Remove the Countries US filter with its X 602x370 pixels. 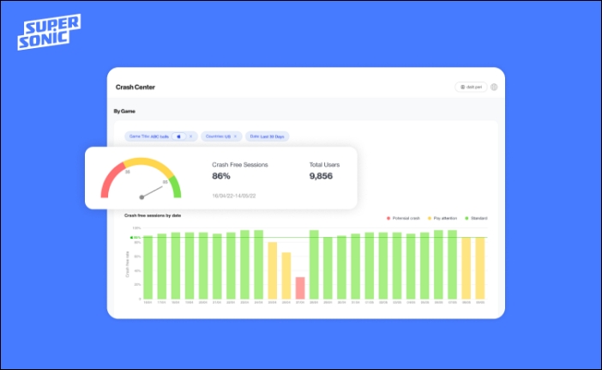[x=235, y=136]
